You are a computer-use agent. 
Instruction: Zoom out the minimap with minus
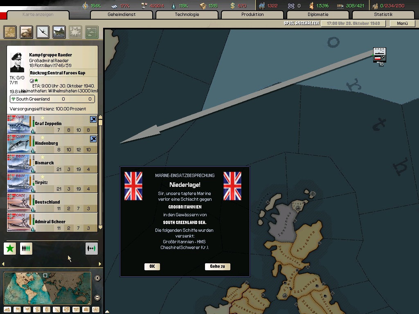point(97,298)
